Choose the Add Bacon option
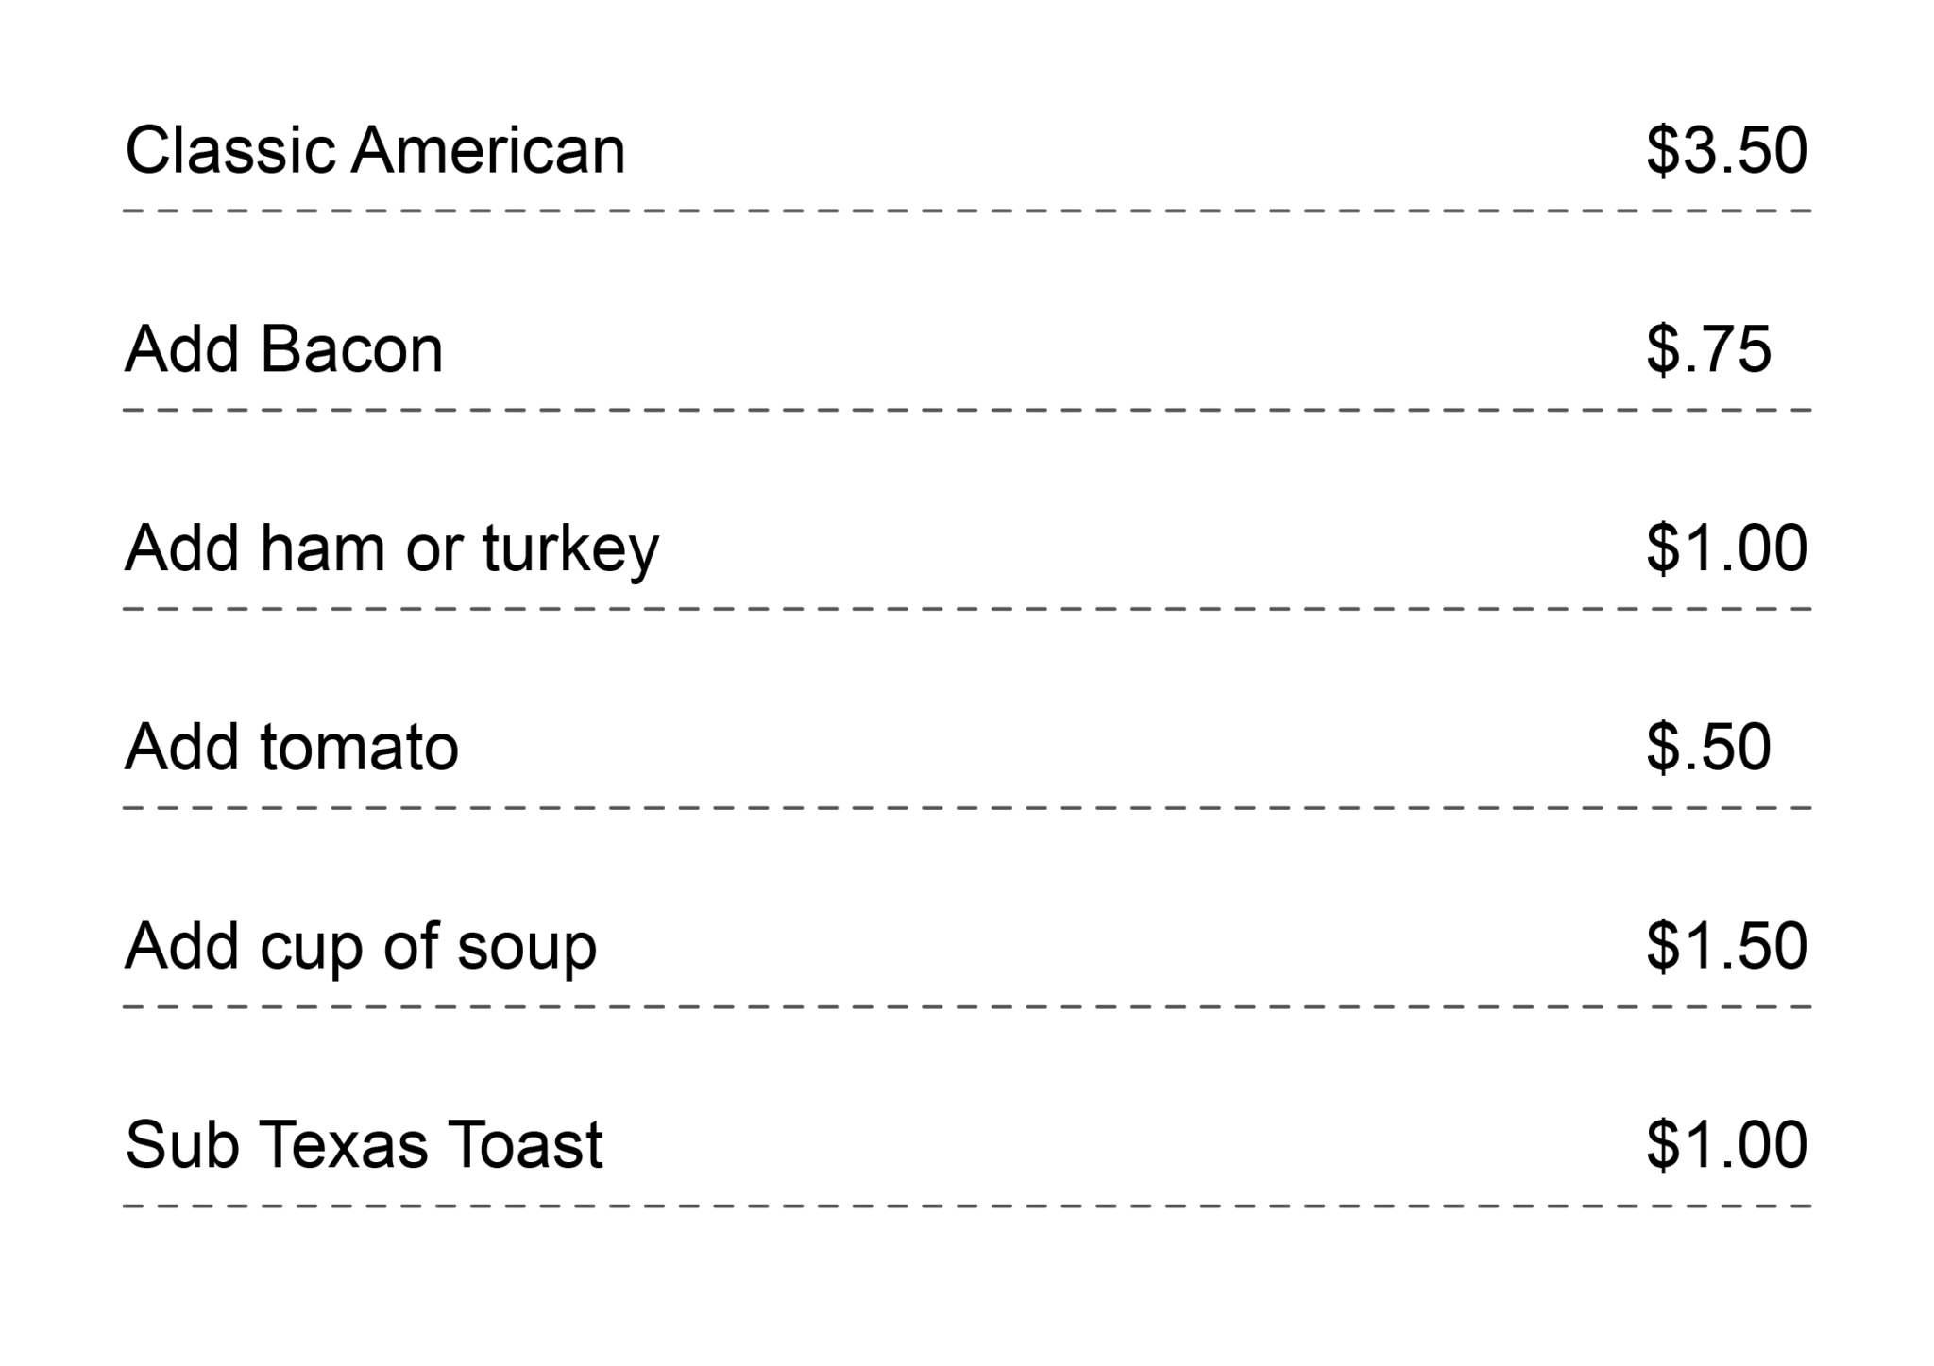The width and height of the screenshot is (1934, 1366). 283,349
